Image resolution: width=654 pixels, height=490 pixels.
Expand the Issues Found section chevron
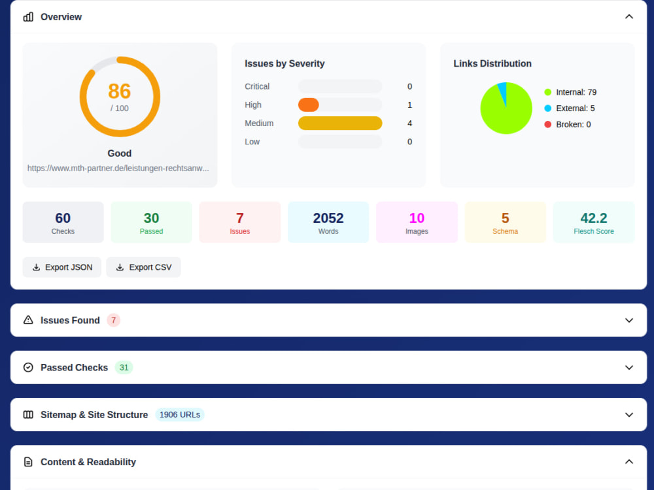click(x=629, y=320)
